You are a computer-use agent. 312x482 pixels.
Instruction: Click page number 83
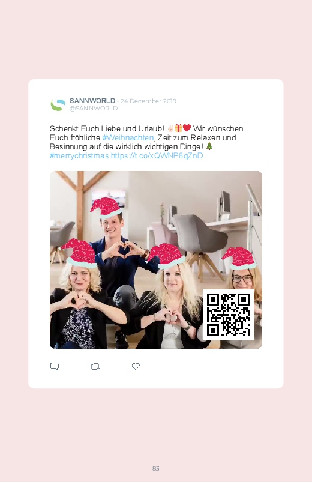click(x=156, y=468)
